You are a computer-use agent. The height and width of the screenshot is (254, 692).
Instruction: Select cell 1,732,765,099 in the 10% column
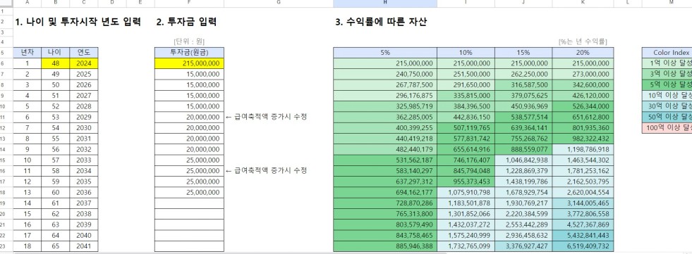[x=466, y=246]
